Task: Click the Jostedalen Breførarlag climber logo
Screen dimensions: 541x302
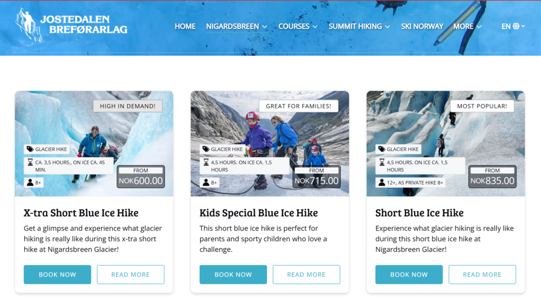Action: pyautogui.click(x=29, y=25)
